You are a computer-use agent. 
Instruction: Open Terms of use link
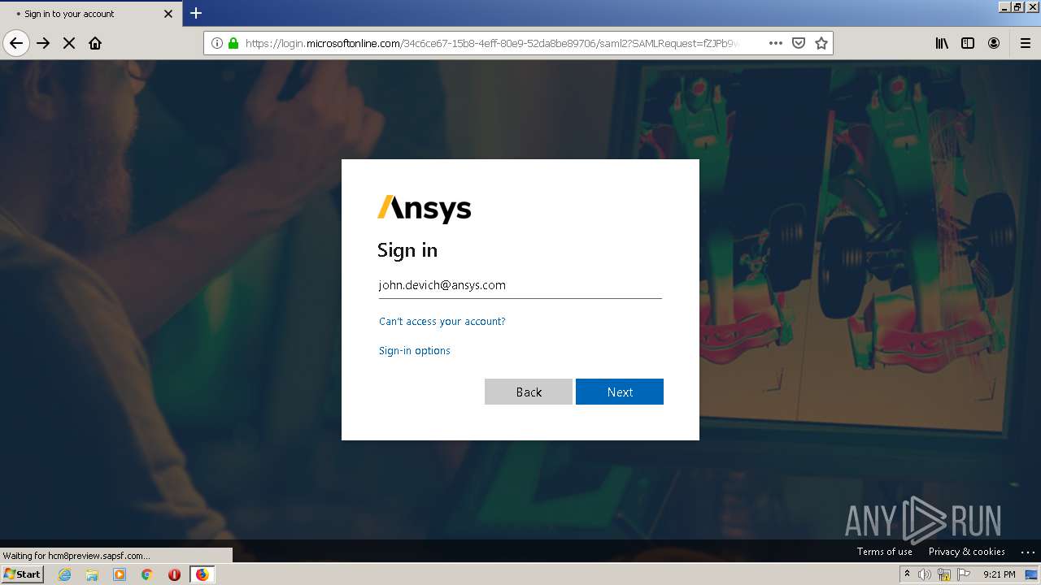[x=884, y=552]
